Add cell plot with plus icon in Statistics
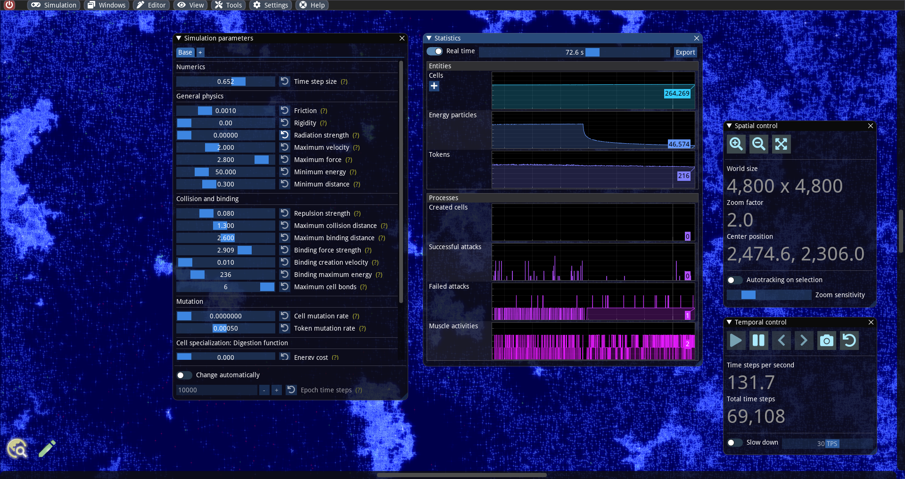Image resolution: width=905 pixels, height=479 pixels. point(434,86)
